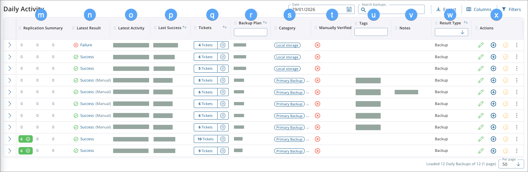This screenshot has height=172, width=528.
Task: Open the three-dot menu in 9 Tickets row
Action: pyautogui.click(x=517, y=151)
